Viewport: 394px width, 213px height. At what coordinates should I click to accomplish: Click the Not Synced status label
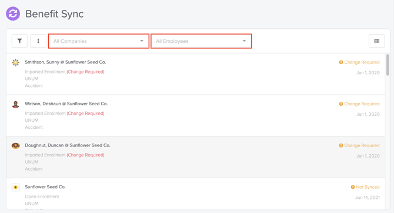(x=365, y=187)
